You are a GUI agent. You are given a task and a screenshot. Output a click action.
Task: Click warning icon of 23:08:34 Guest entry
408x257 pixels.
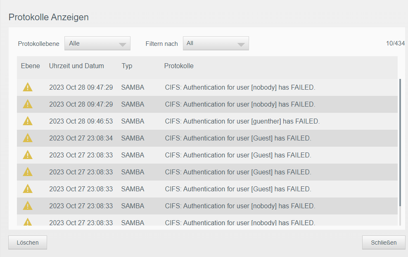click(27, 138)
